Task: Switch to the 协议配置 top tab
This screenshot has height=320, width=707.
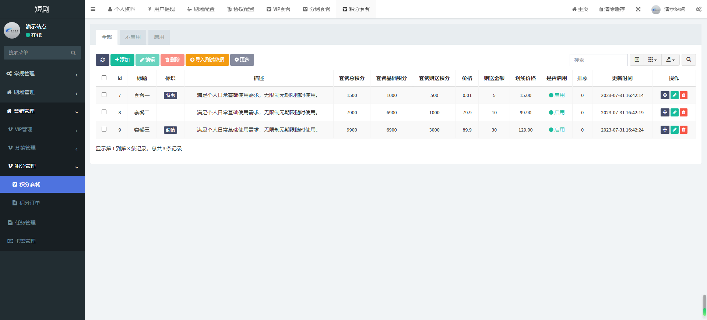Action: [240, 9]
